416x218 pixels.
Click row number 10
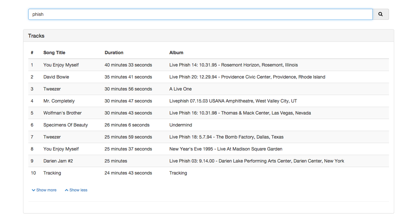point(33,173)
